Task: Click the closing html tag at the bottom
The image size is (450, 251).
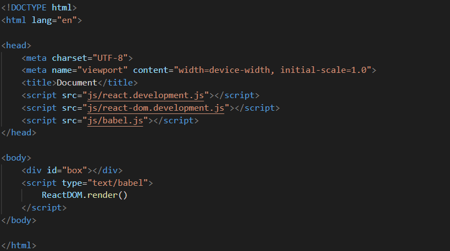Action: [x=19, y=245]
